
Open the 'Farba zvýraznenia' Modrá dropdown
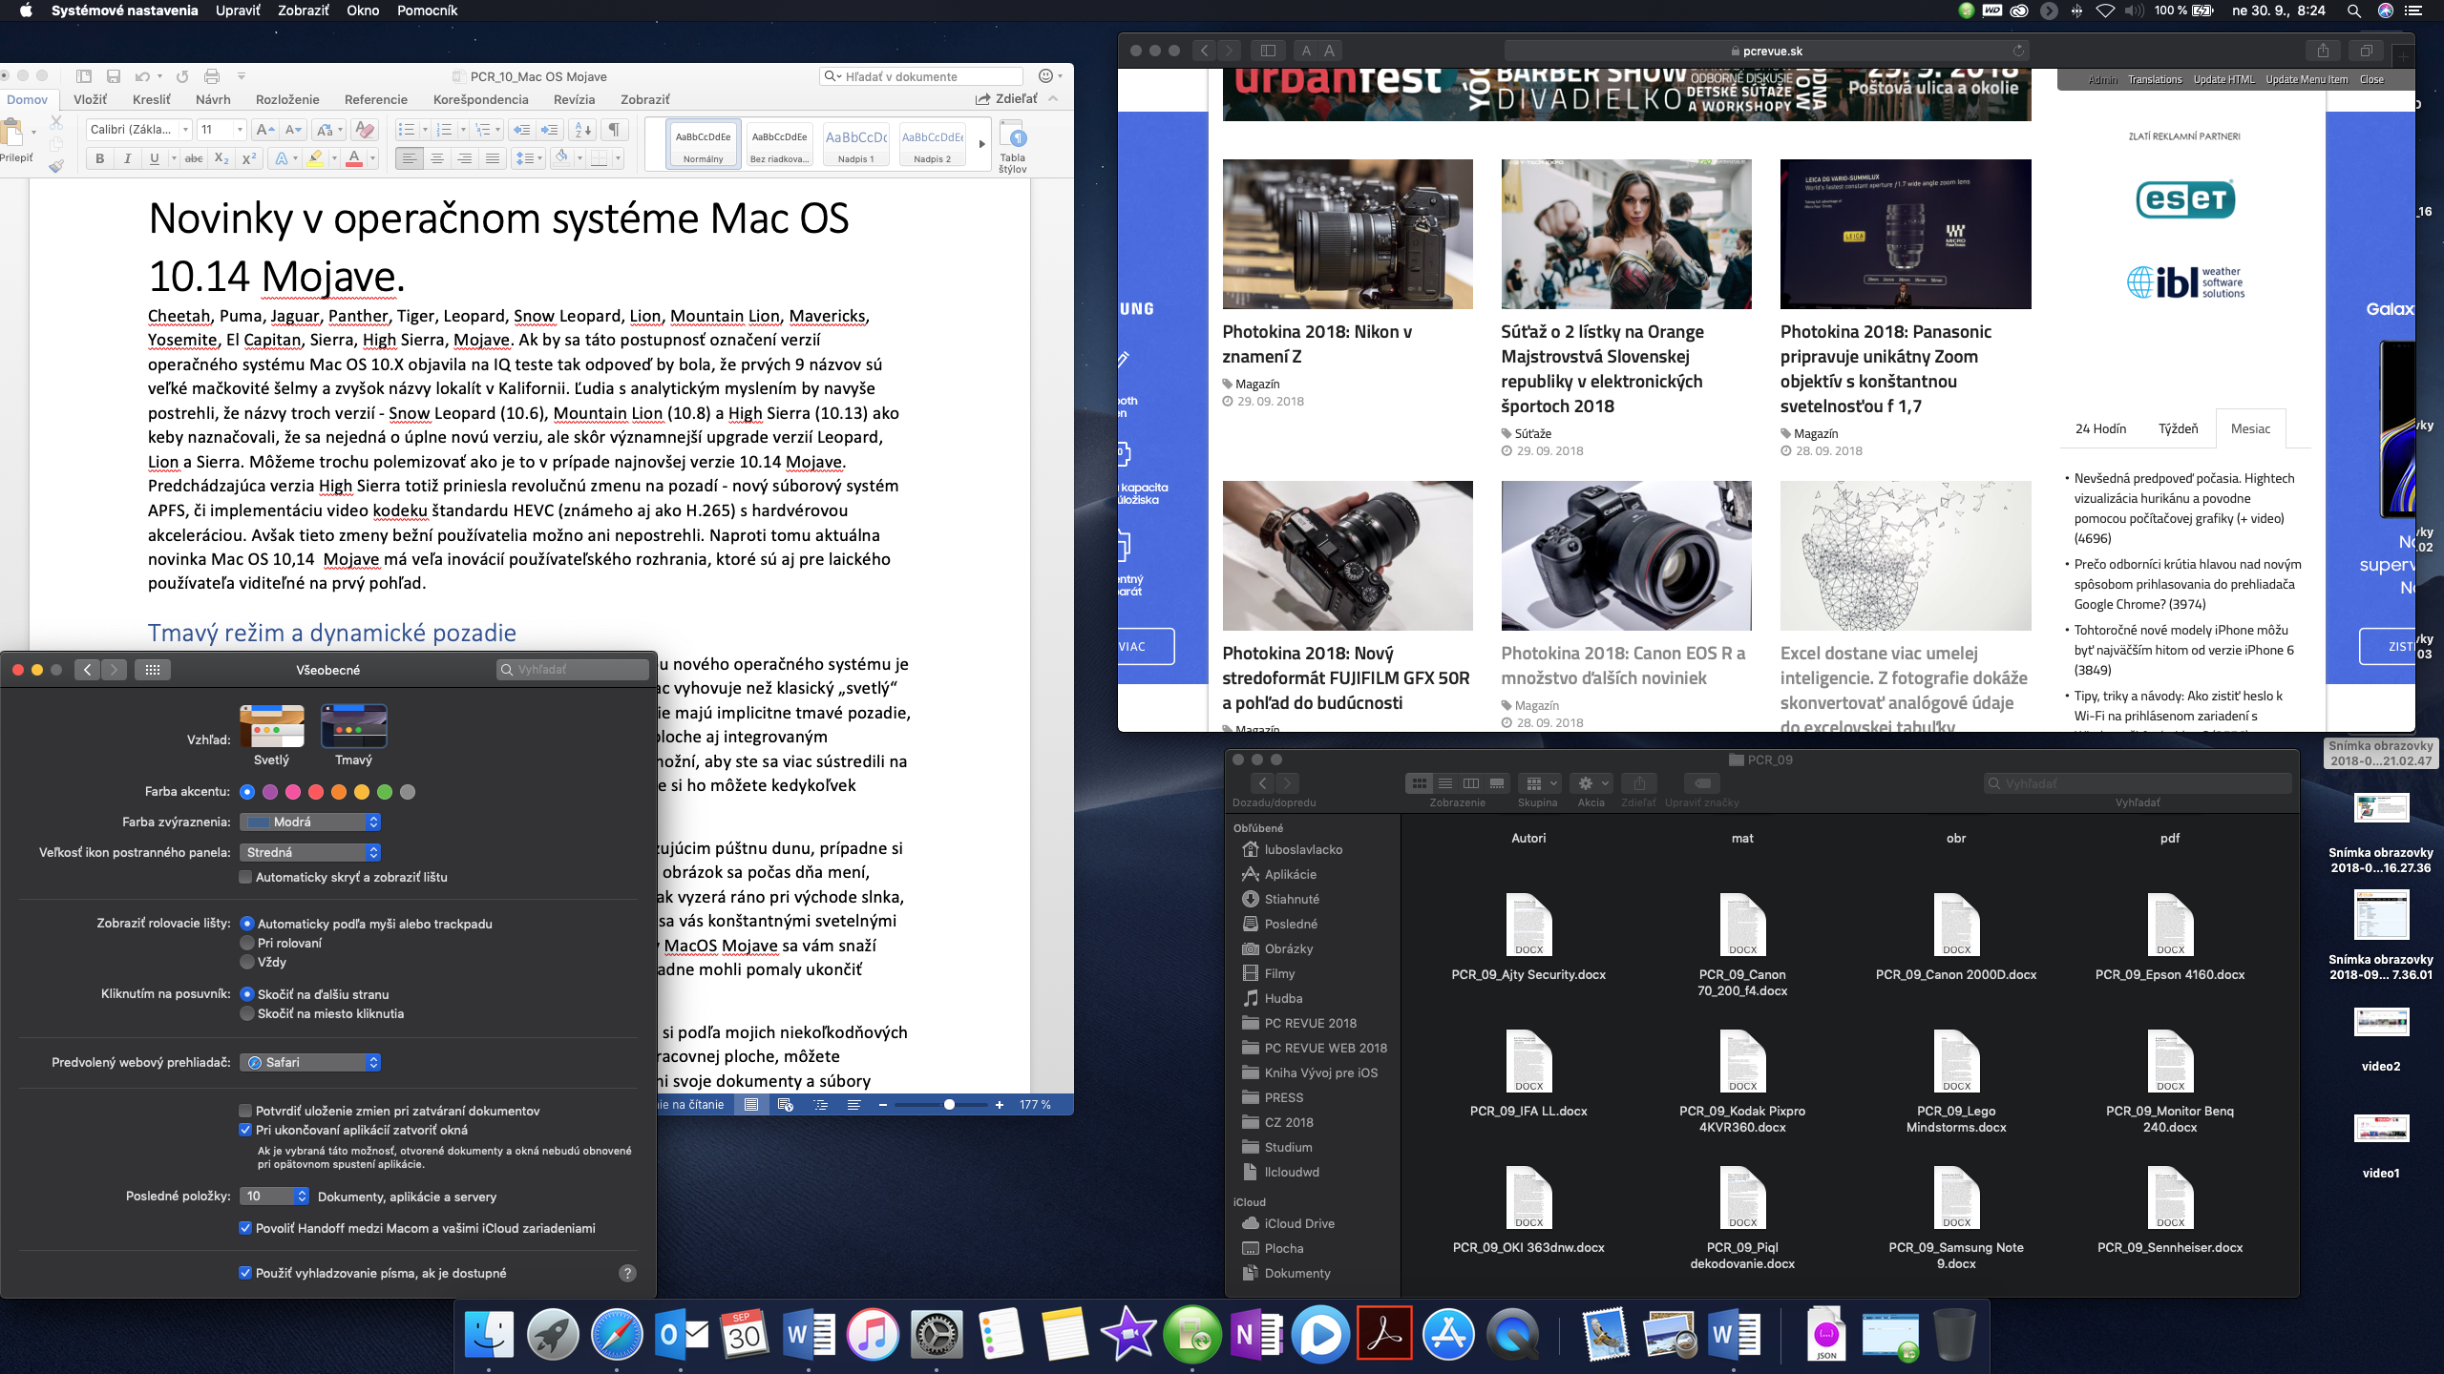[310, 822]
